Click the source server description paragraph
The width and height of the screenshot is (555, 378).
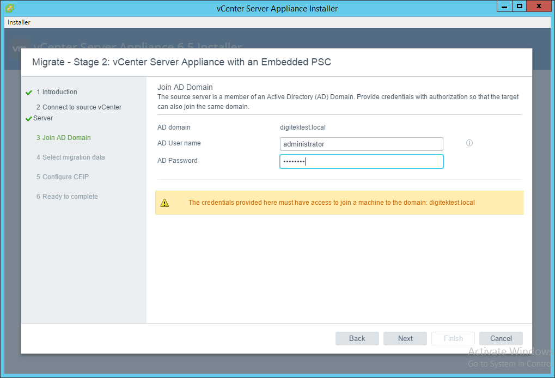tap(338, 101)
